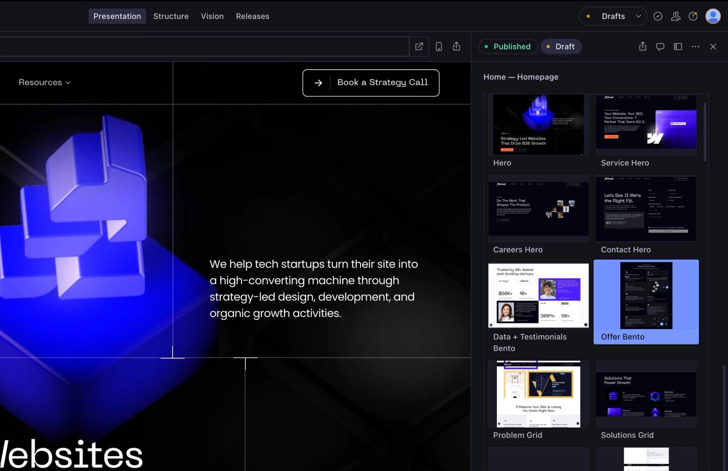Click the share icon in the document panel
This screenshot has width=728, height=471.
click(642, 46)
